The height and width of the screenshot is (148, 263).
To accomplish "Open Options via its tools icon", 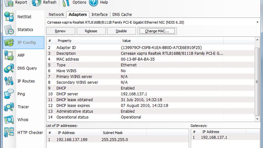I will (x=66, y=3).
